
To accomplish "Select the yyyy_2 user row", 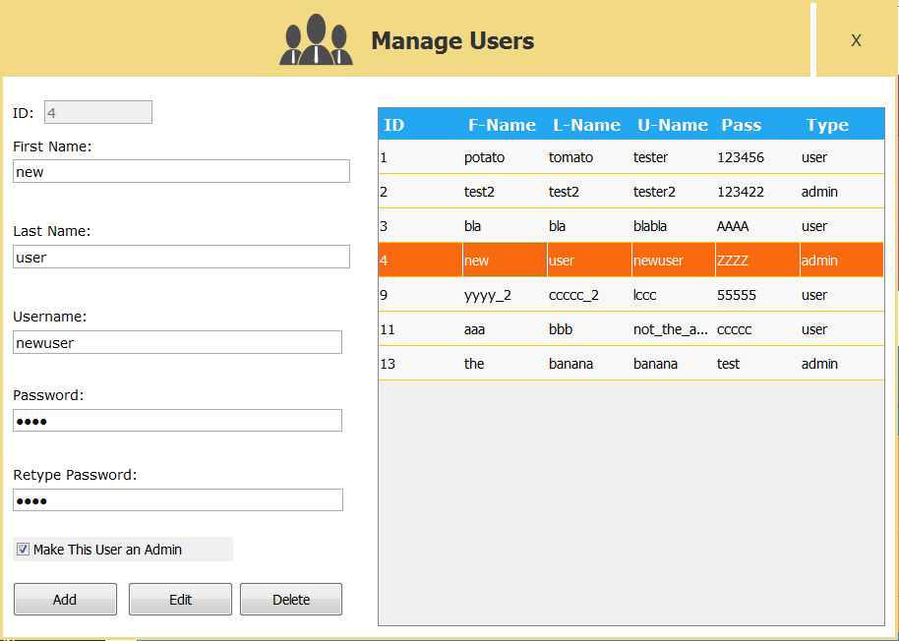I will click(x=590, y=294).
